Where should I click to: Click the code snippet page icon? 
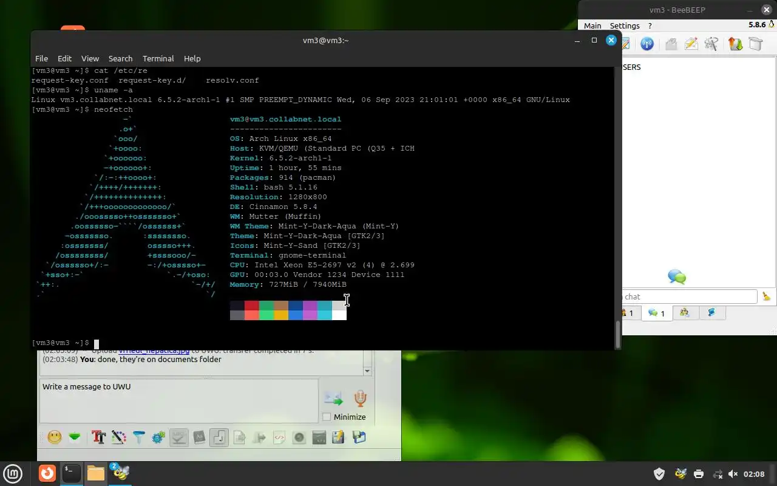(x=279, y=437)
